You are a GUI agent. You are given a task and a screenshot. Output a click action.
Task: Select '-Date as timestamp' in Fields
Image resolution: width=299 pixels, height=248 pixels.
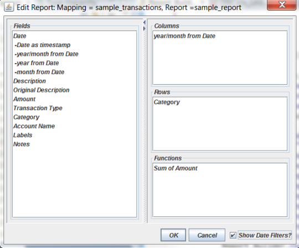(x=75, y=45)
